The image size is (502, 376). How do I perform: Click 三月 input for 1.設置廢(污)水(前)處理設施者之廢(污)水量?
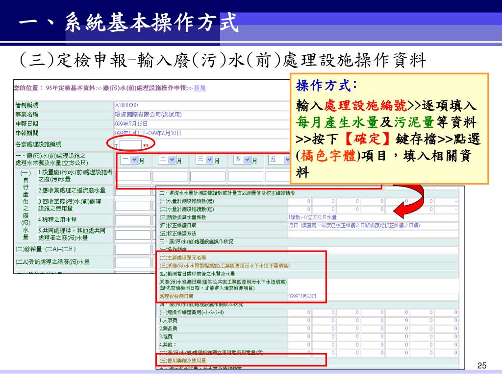tap(208, 176)
